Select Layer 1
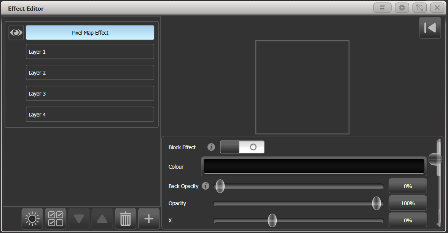 pos(90,51)
